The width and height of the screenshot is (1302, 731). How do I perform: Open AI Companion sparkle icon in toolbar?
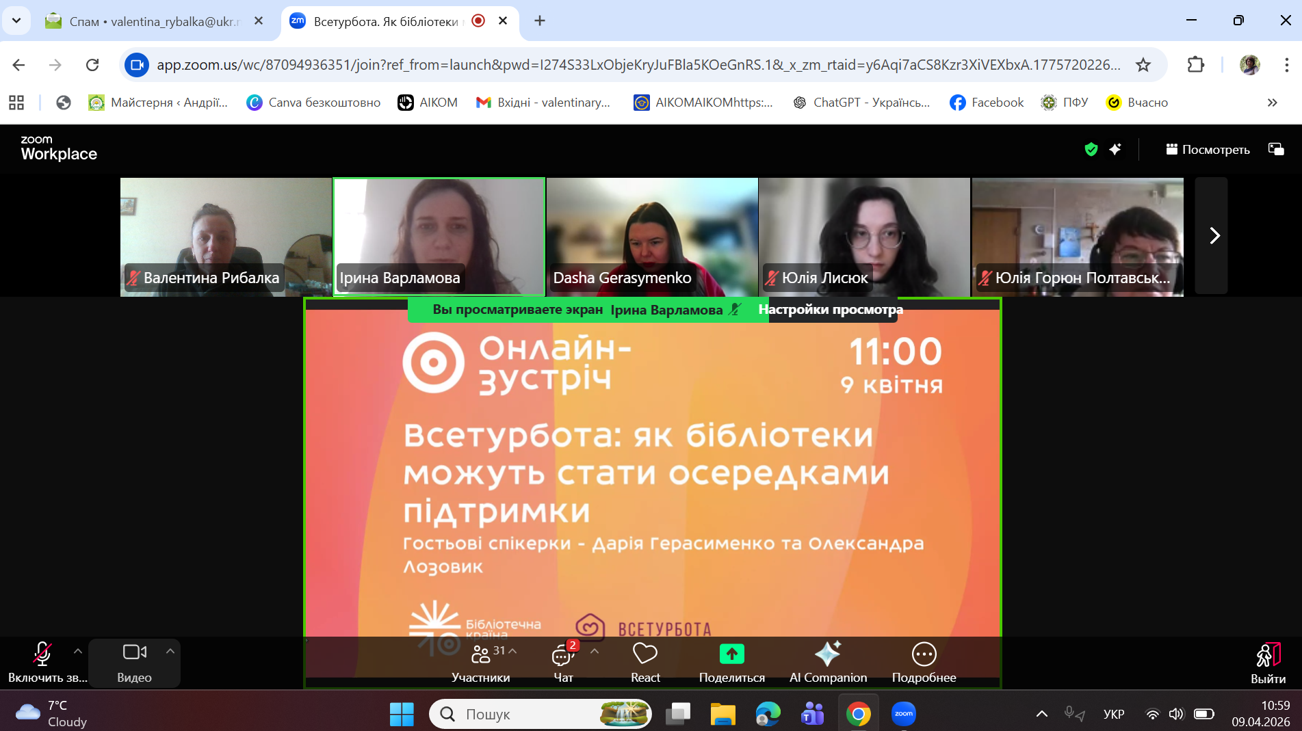click(827, 655)
